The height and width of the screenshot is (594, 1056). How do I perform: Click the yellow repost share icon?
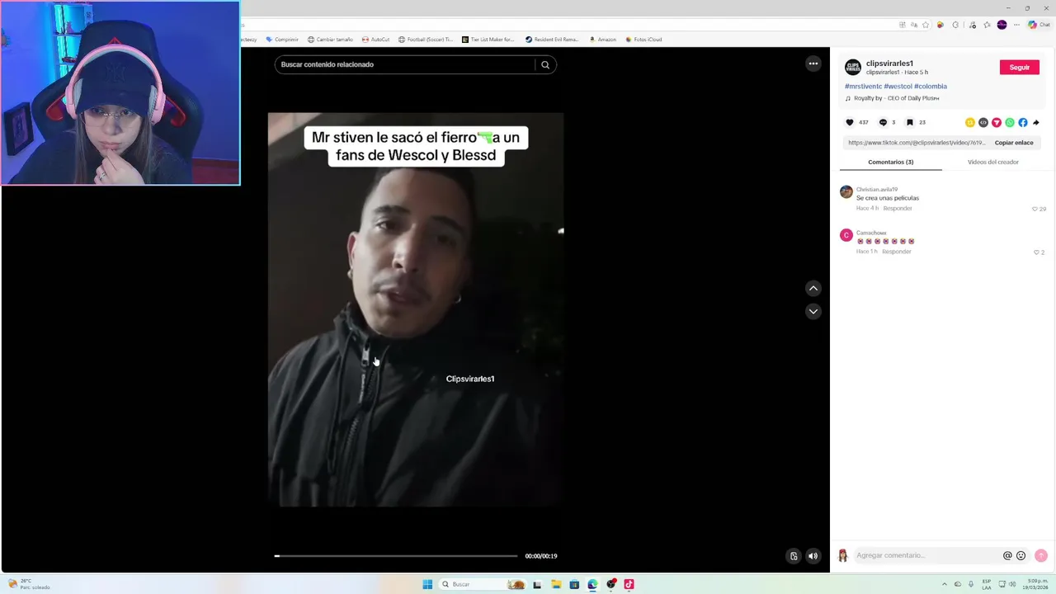click(970, 122)
